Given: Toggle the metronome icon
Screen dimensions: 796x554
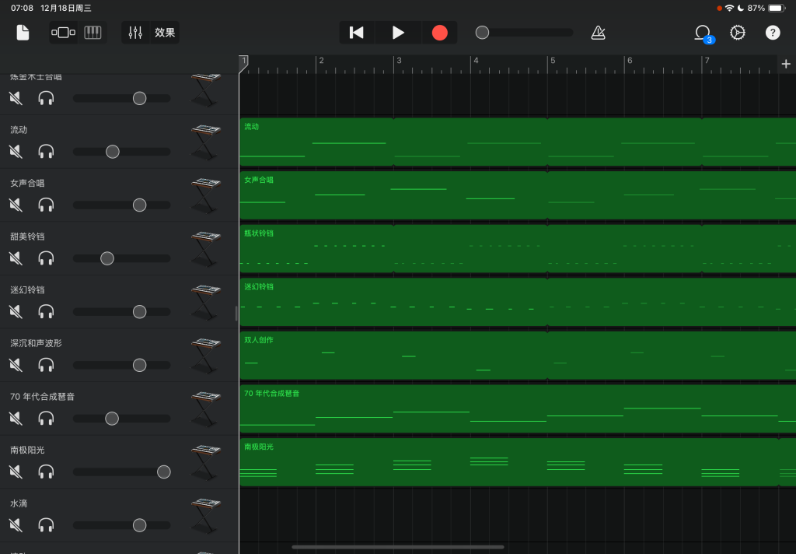Looking at the screenshot, I should pyautogui.click(x=598, y=33).
